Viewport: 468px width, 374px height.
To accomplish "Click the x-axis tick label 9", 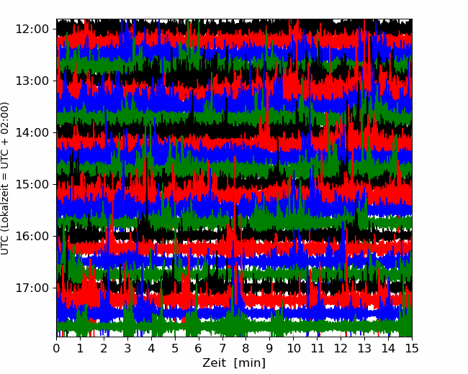I will [x=270, y=348].
